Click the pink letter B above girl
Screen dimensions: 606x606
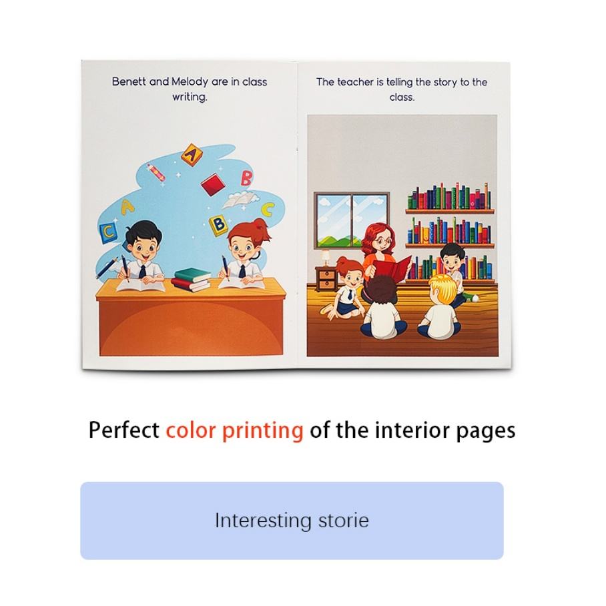click(246, 178)
